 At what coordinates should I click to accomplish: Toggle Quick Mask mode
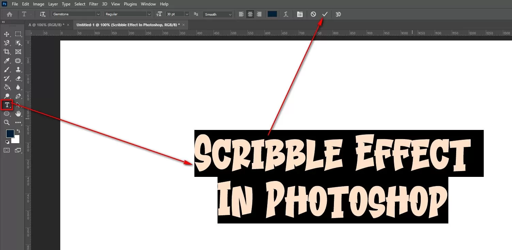coord(6,150)
